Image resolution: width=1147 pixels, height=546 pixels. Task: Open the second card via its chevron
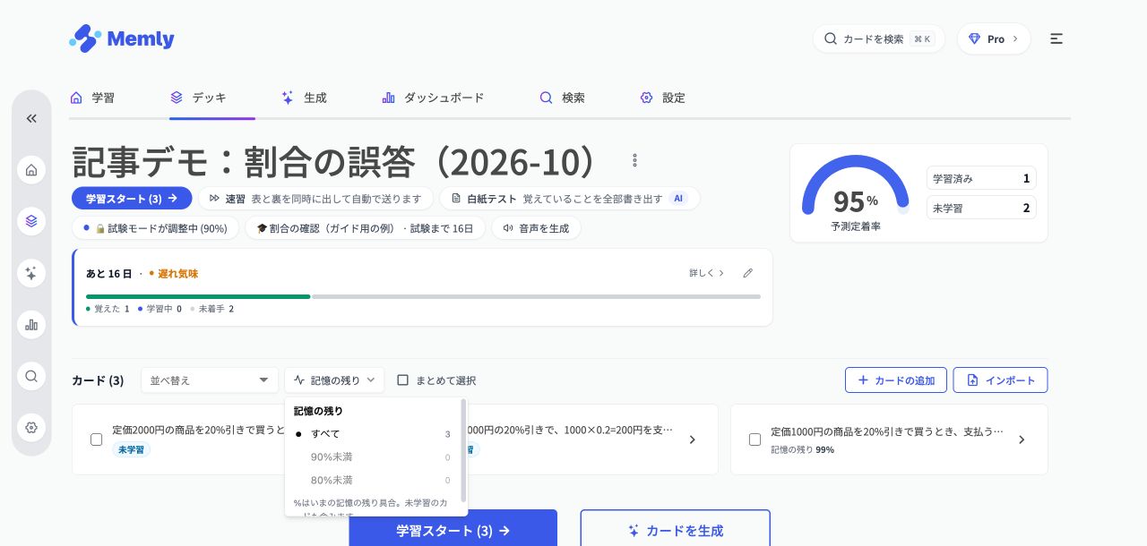coord(692,439)
